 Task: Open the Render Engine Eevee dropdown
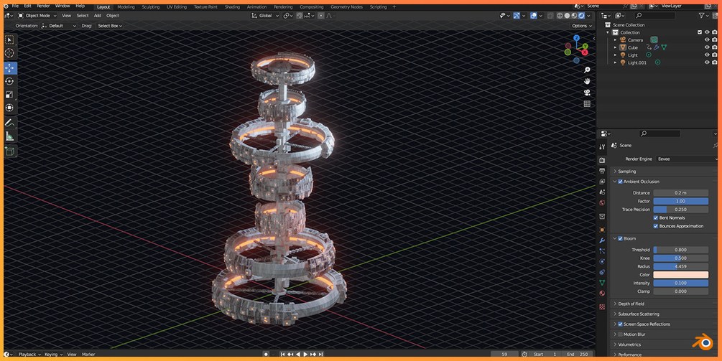click(x=687, y=159)
